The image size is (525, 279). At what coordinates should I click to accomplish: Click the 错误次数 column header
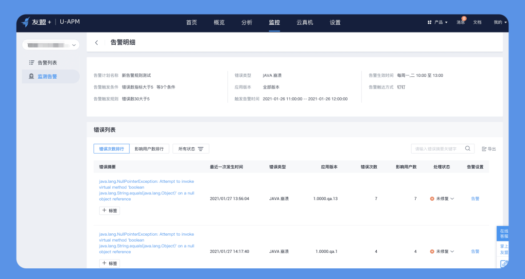[369, 167]
